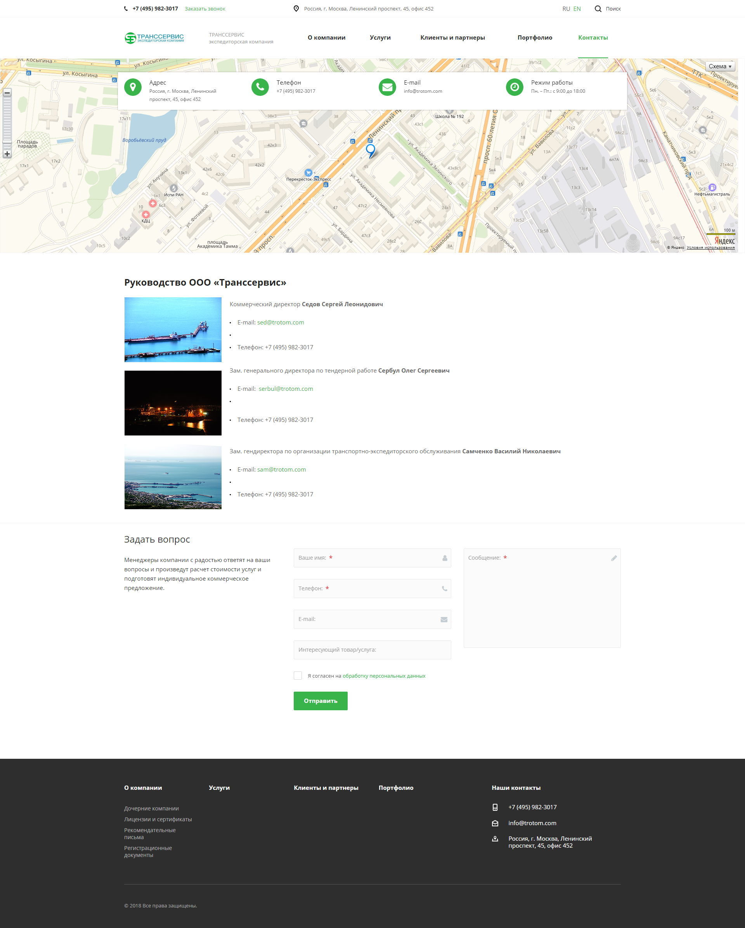The height and width of the screenshot is (928, 745).
Task: Click the blue map marker at building 45
Action: click(x=371, y=151)
